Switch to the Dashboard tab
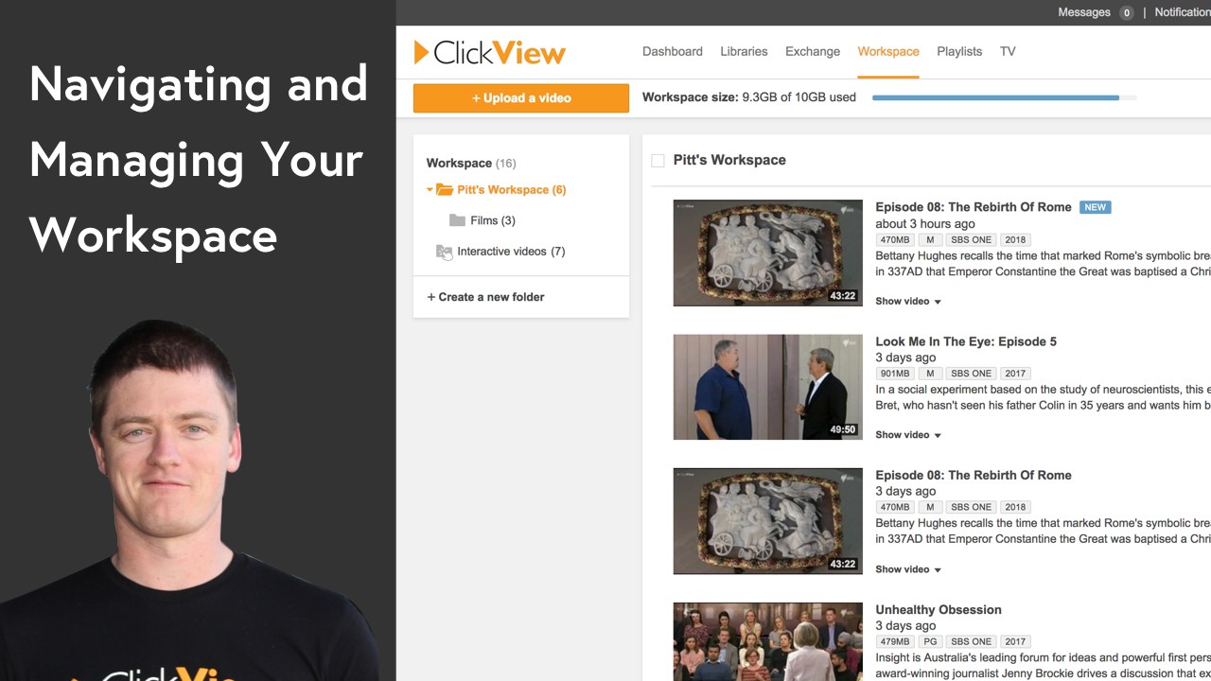Screen dimensions: 1211x681 673,52
